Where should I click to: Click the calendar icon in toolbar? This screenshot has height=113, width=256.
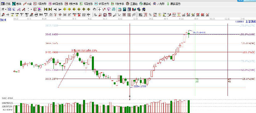click(x=120, y=9)
